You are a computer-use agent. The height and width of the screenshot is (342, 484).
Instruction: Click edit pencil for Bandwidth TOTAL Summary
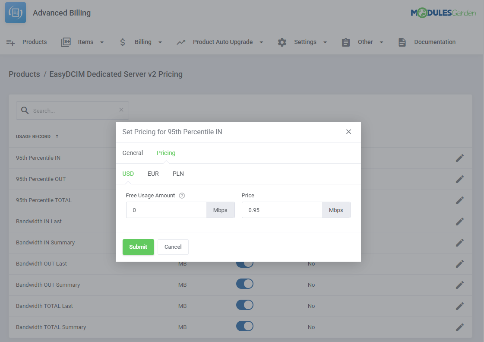tap(460, 327)
